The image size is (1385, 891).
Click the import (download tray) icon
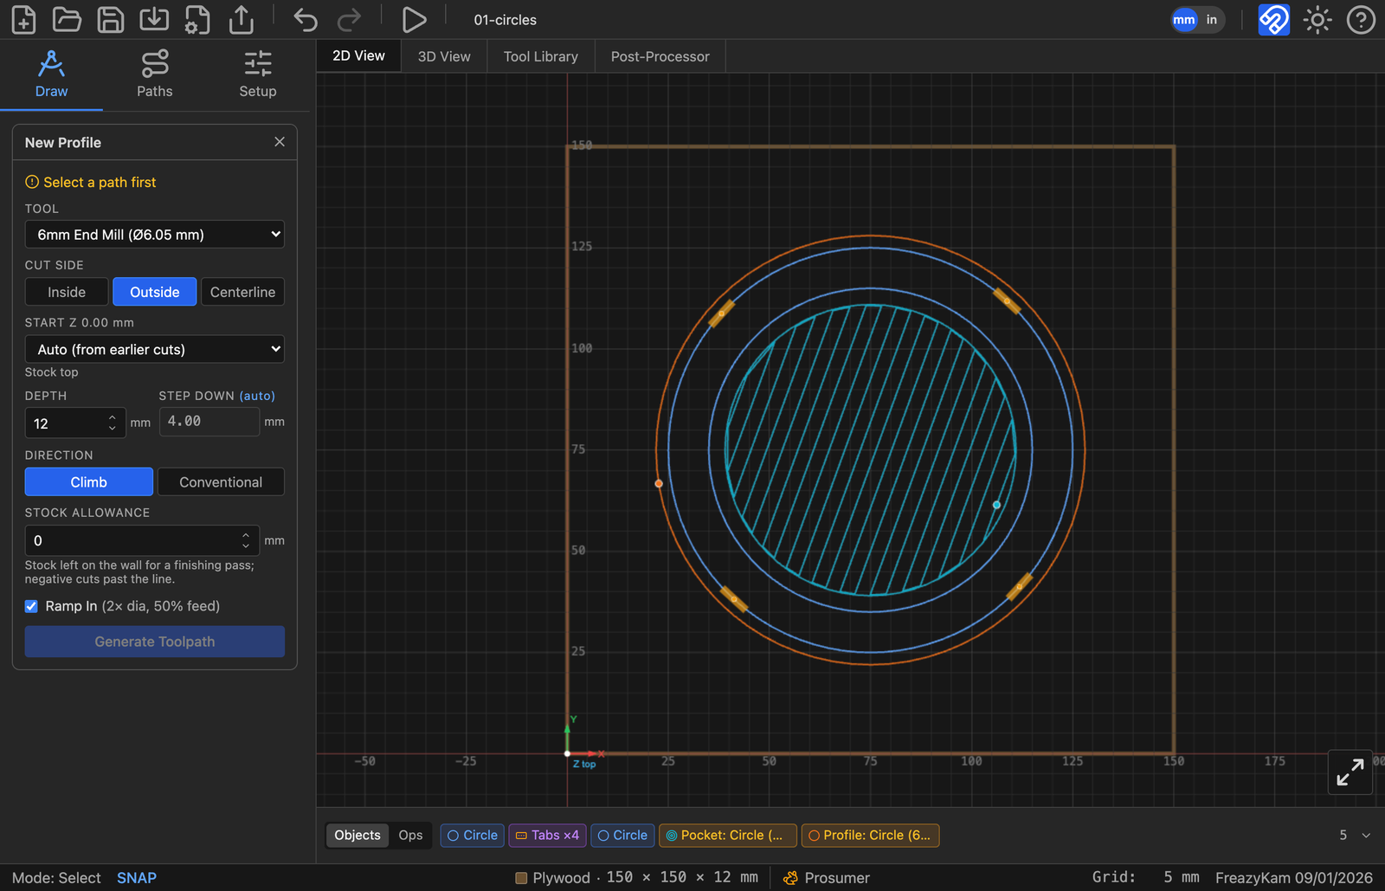click(x=154, y=19)
